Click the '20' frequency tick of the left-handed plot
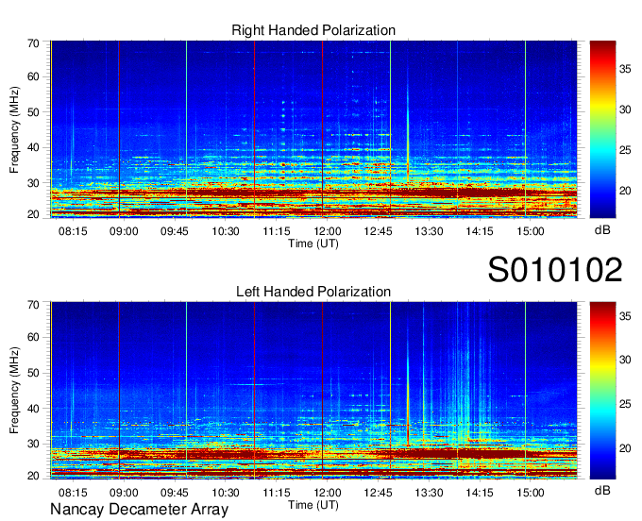This screenshot has height=521, width=642. click(x=33, y=476)
